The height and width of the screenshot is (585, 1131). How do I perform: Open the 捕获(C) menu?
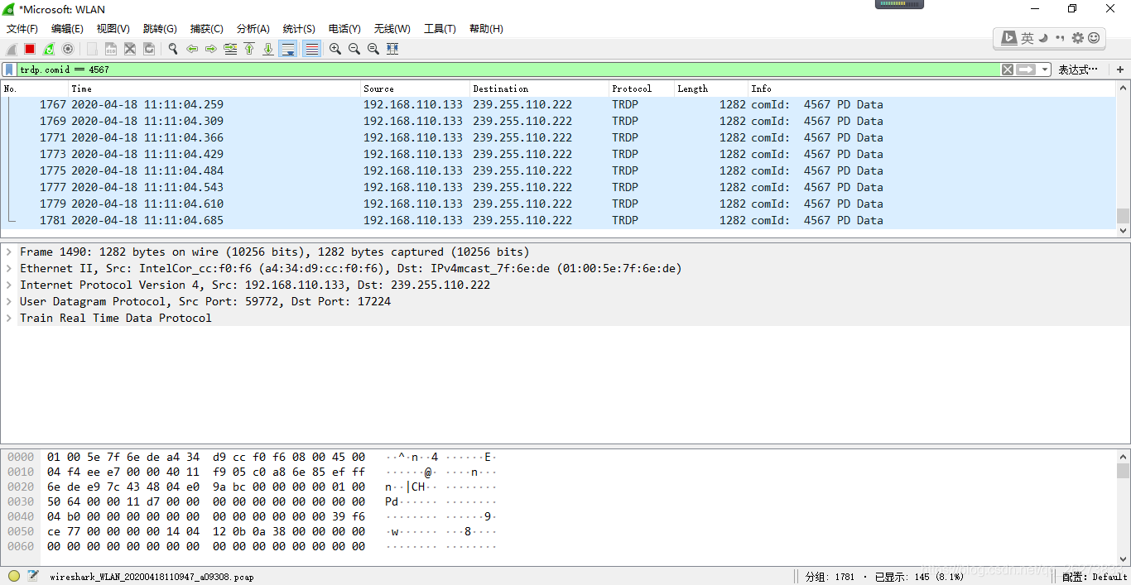click(205, 28)
